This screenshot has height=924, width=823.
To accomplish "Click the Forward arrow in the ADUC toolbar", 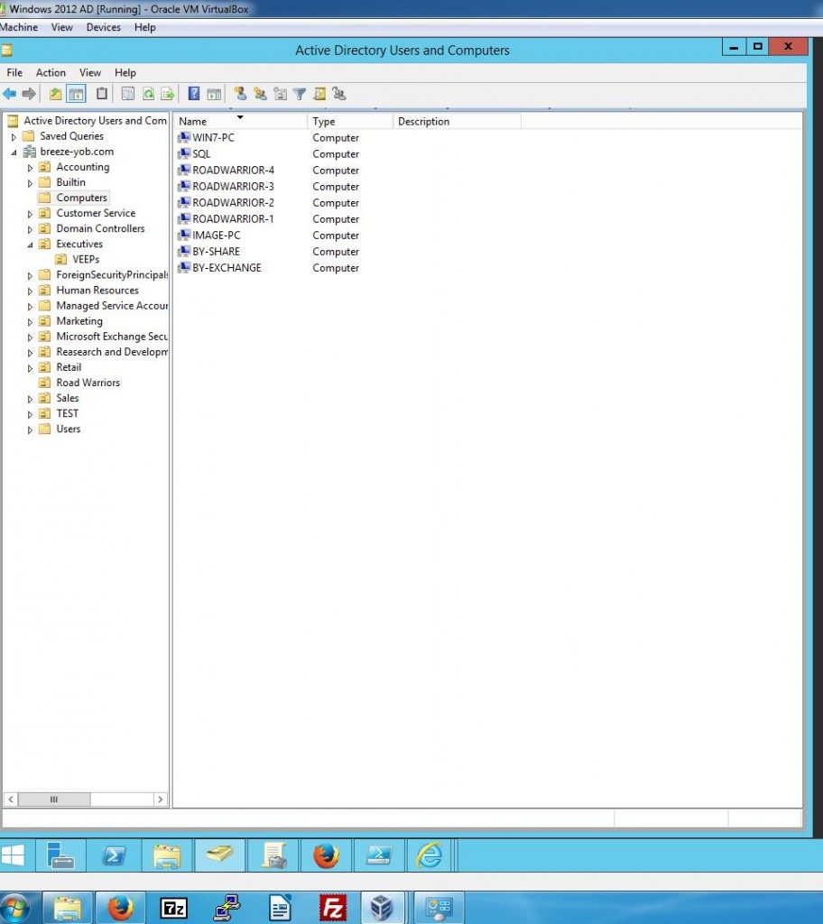I will coord(29,94).
